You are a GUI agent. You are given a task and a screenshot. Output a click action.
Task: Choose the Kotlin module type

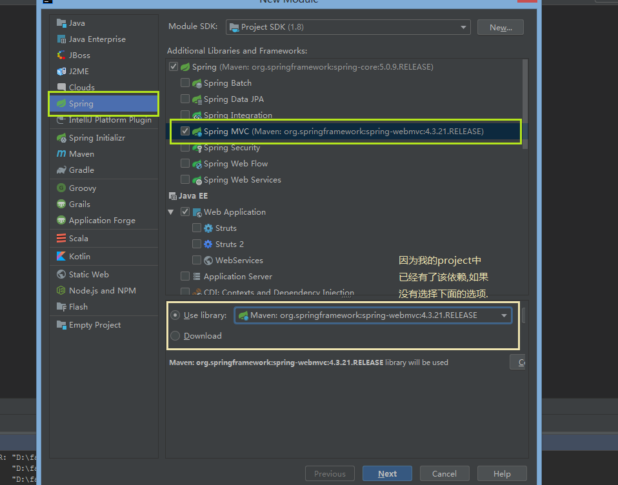pyautogui.click(x=104, y=257)
